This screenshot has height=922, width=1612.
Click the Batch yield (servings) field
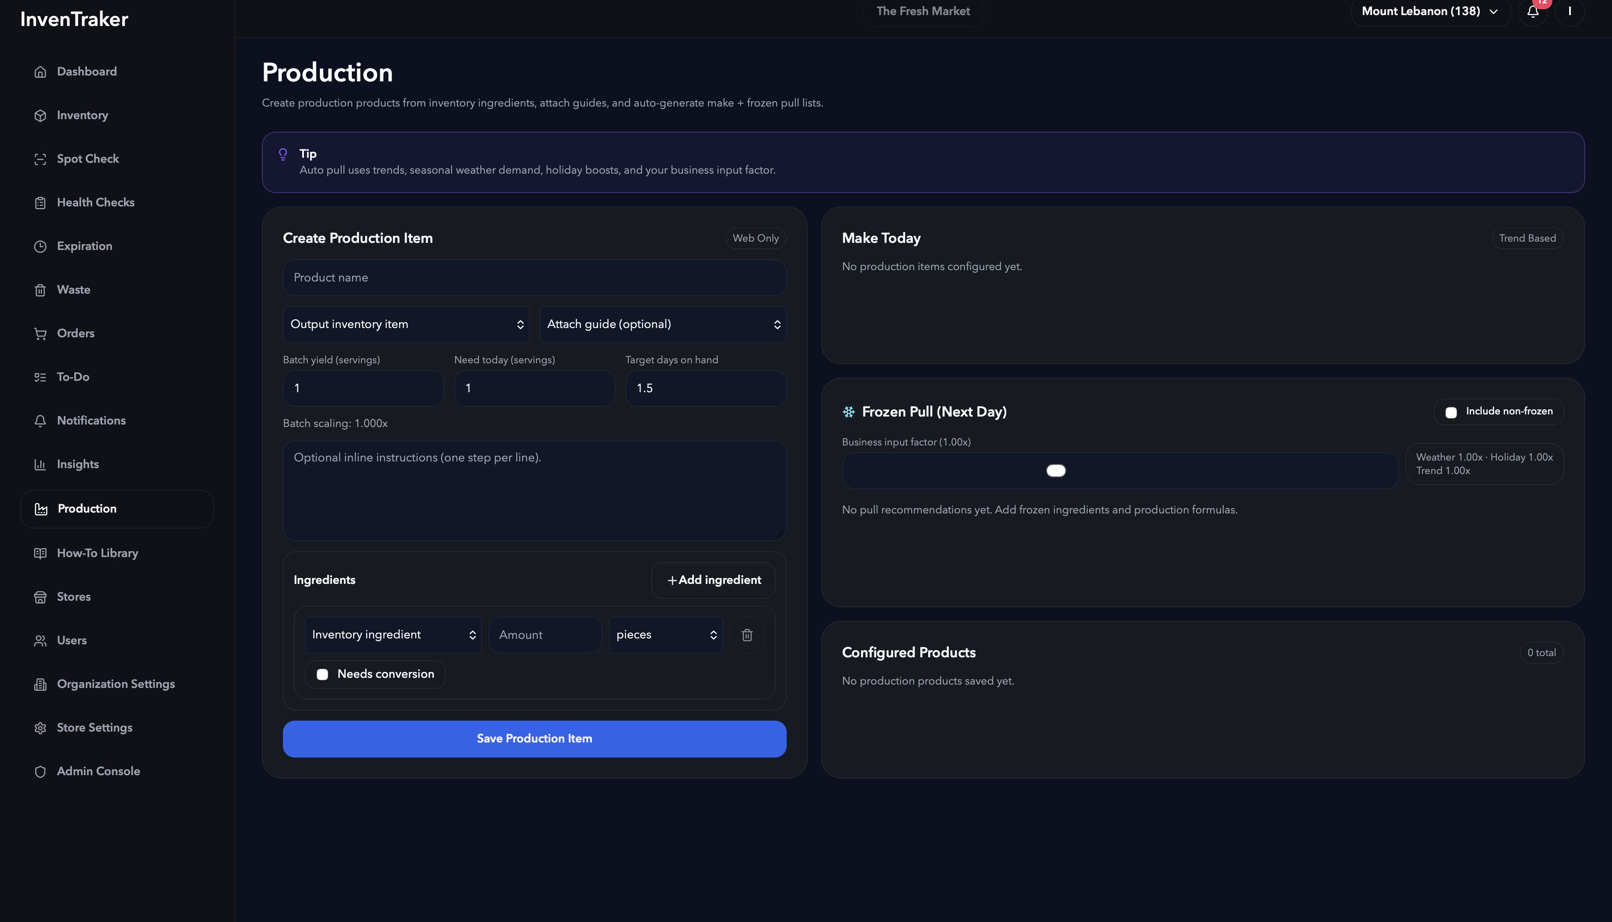[x=363, y=388]
